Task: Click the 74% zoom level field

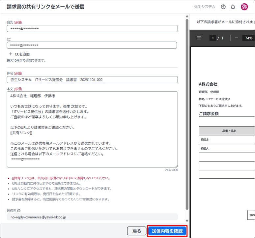Action: pos(248,38)
